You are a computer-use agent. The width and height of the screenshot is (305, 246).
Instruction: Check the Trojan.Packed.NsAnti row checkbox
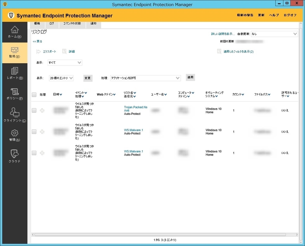tap(34, 110)
